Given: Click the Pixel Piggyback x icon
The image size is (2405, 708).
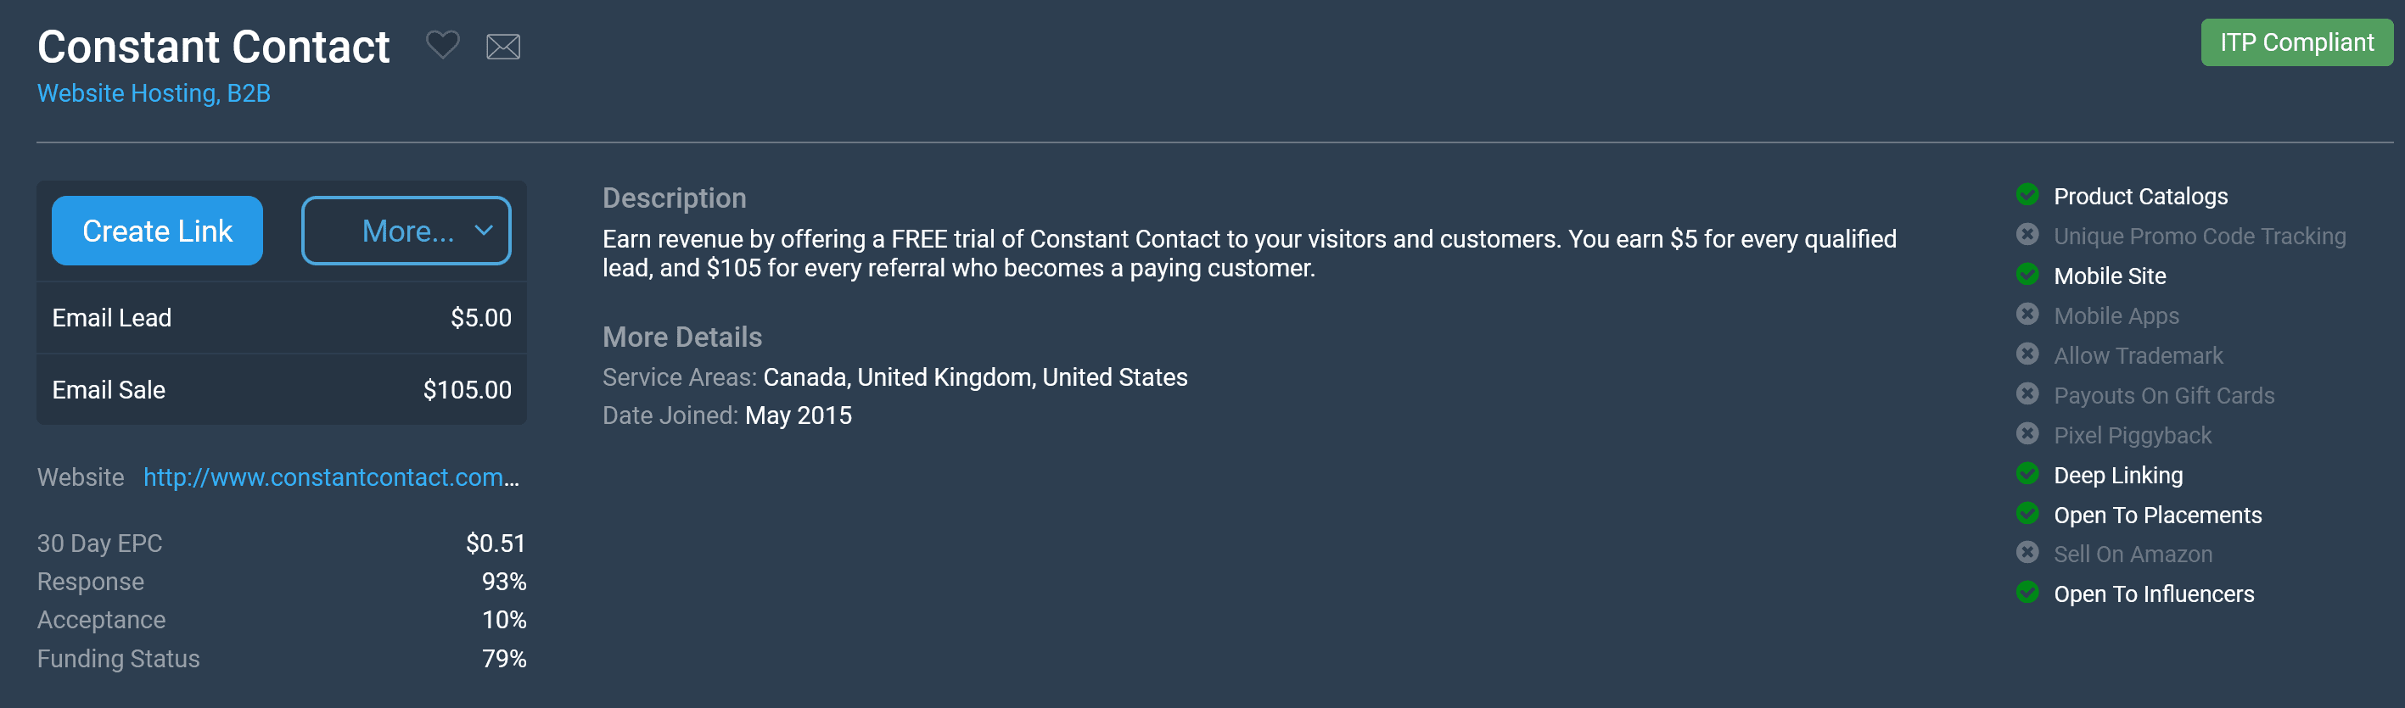Looking at the screenshot, I should (x=2027, y=432).
